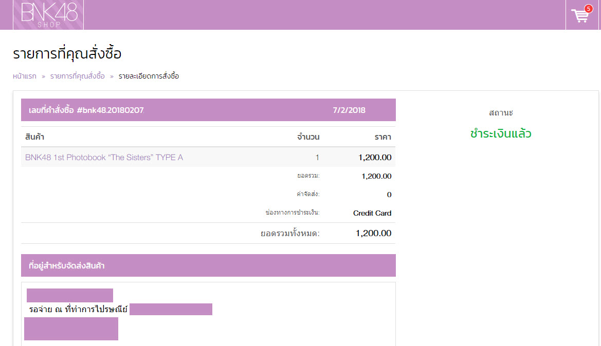
Task: Click the ยอดรวม subtotal label
Action: point(308,176)
